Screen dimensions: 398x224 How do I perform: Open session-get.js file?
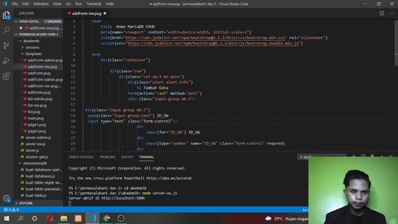(37, 157)
